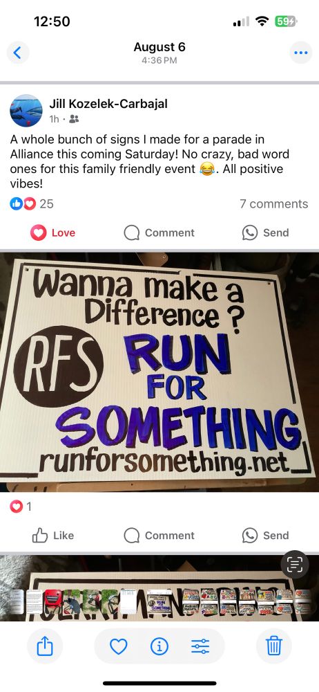Delete the photo with the trash icon

(274, 646)
